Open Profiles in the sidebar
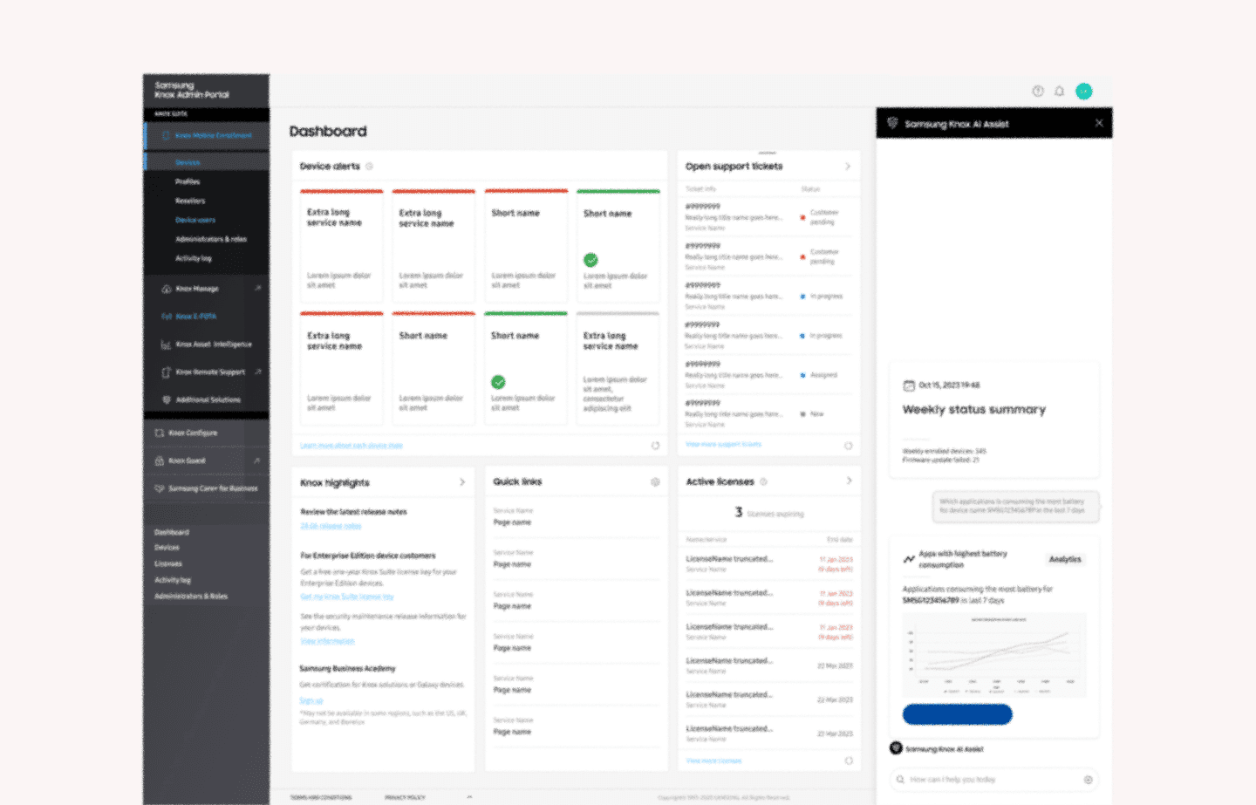 tap(188, 181)
